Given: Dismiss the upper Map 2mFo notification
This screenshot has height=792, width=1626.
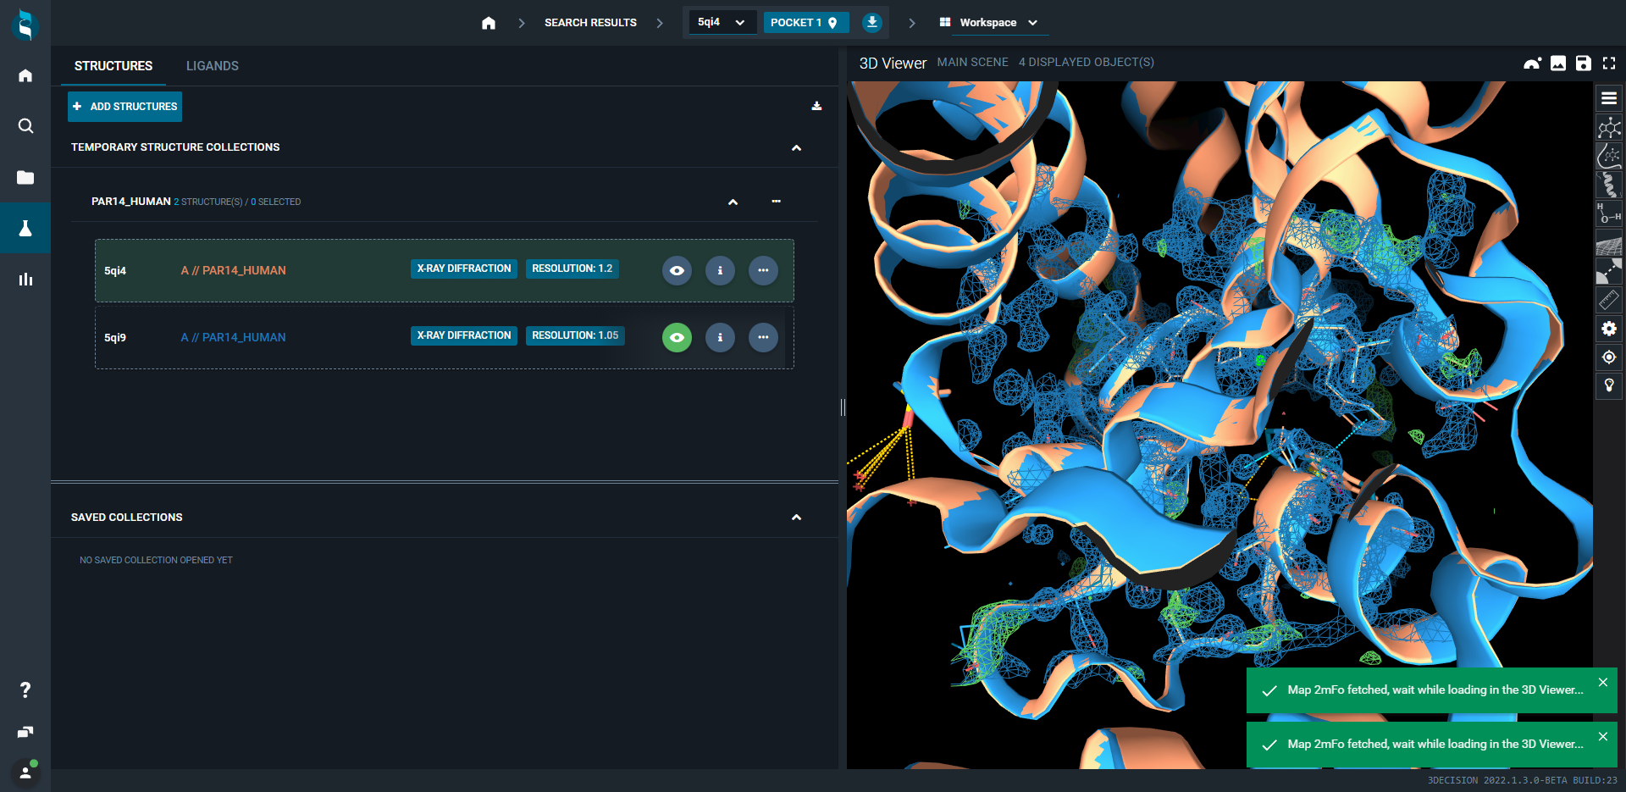Looking at the screenshot, I should [1602, 683].
